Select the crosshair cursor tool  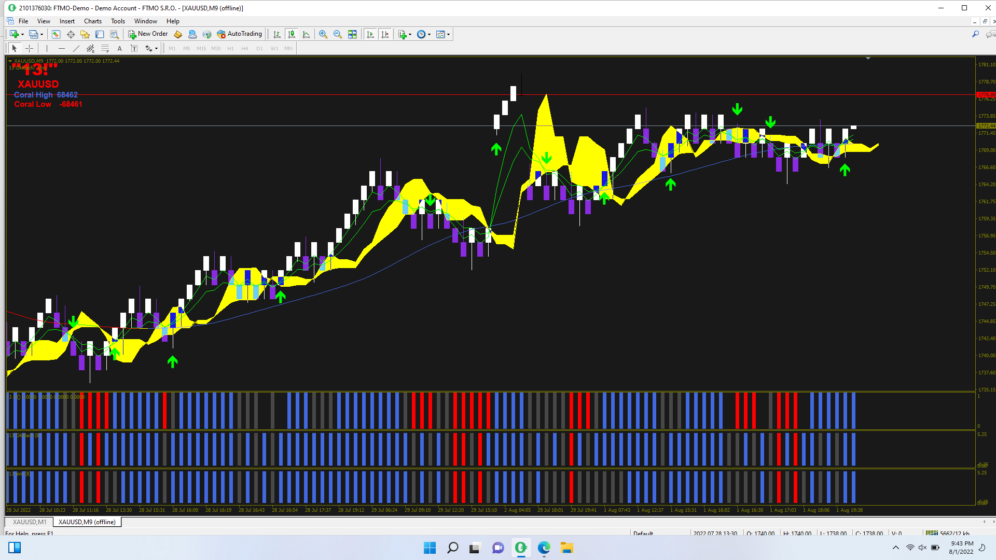(x=30, y=48)
